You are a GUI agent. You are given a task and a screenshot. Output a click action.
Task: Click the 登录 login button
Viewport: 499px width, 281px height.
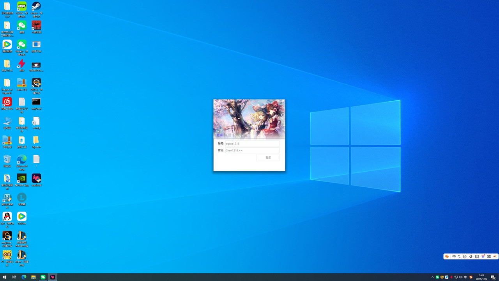(x=268, y=158)
